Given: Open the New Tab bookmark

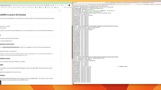Looking at the screenshot, I should coord(42,7).
